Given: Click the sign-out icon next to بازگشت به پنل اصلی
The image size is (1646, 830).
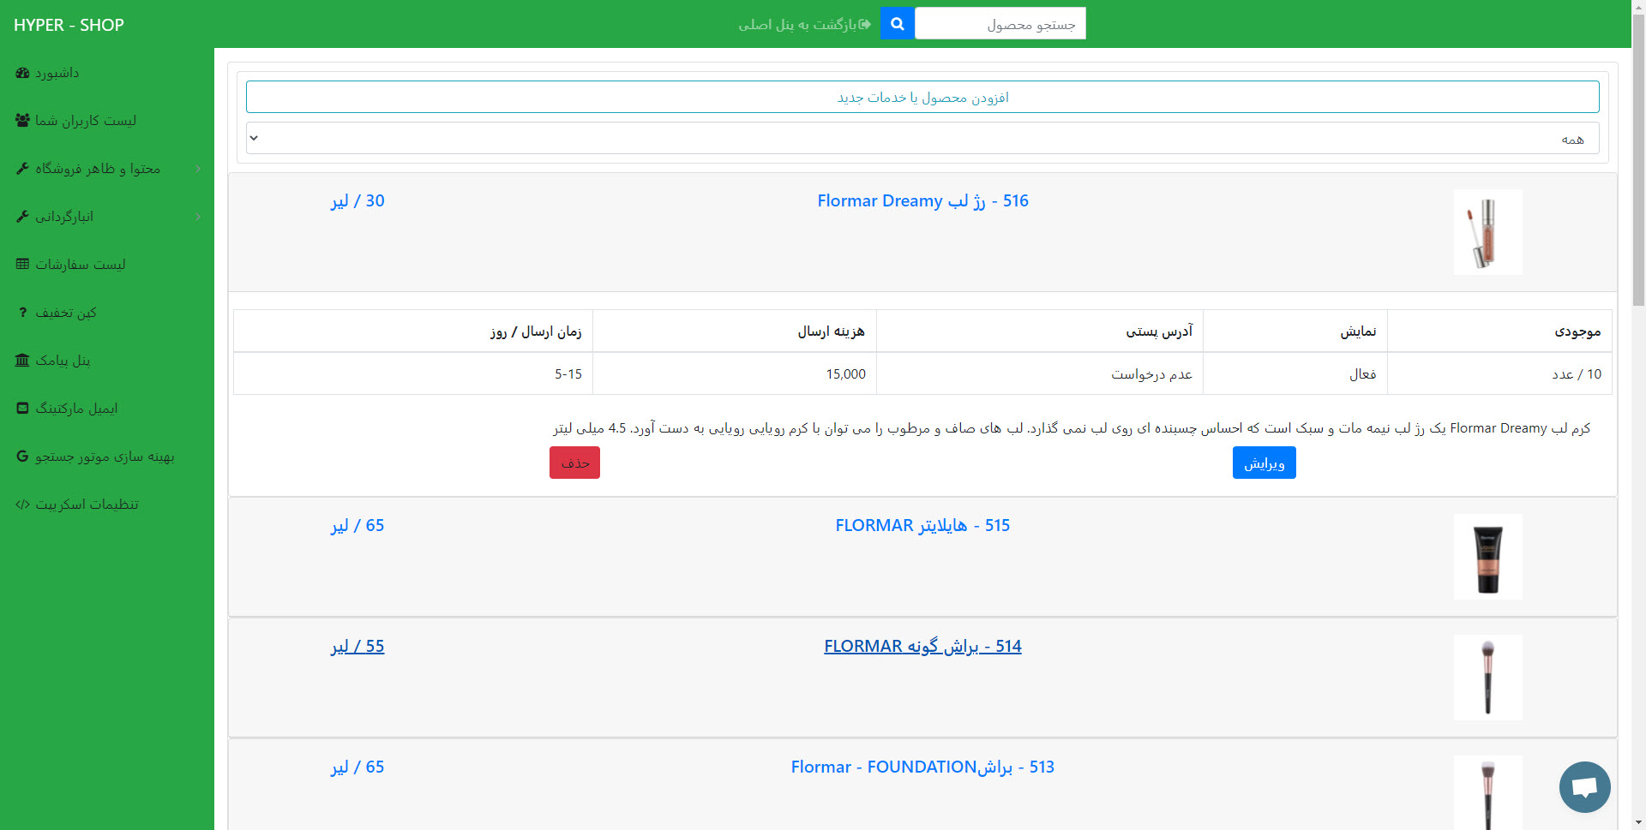Looking at the screenshot, I should point(865,24).
